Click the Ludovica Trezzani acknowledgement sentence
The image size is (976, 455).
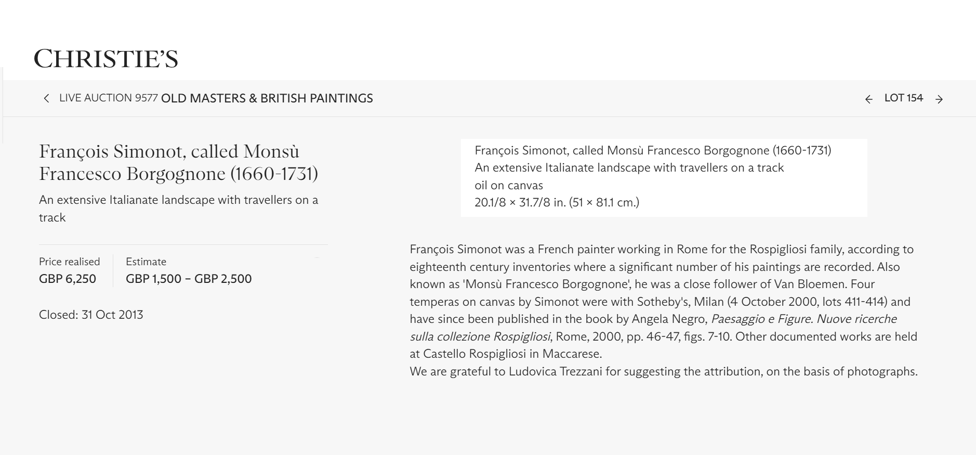(663, 371)
